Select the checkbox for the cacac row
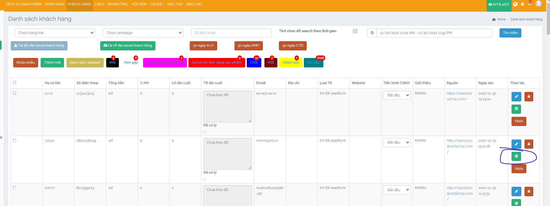This screenshot has width=550, height=206. [14, 140]
